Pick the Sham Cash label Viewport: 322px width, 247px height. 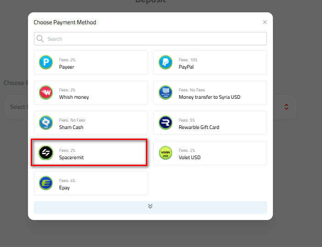(71, 127)
